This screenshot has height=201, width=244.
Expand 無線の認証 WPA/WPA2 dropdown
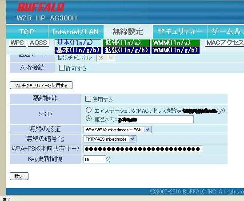pyautogui.click(x=117, y=130)
